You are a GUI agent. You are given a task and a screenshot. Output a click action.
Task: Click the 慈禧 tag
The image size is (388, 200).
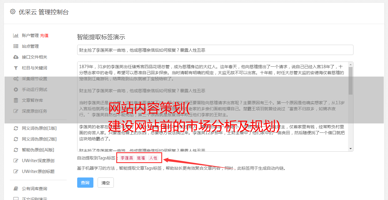tap(141, 158)
